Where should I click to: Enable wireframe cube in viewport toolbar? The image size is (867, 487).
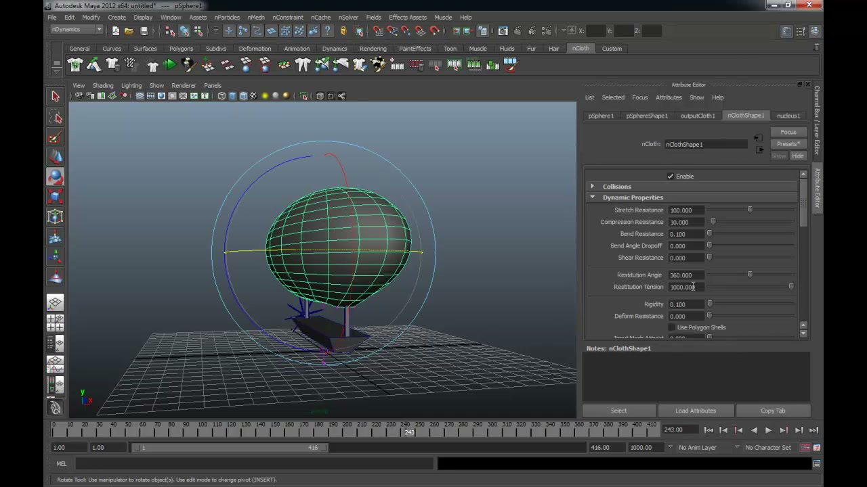[x=221, y=96]
